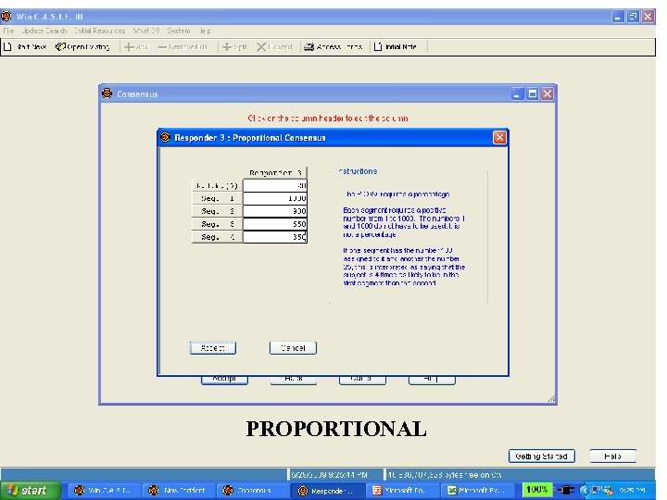Click the Accept button in Responder 3 dialog
Image resolution: width=667 pixels, height=500 pixels.
[x=213, y=348]
